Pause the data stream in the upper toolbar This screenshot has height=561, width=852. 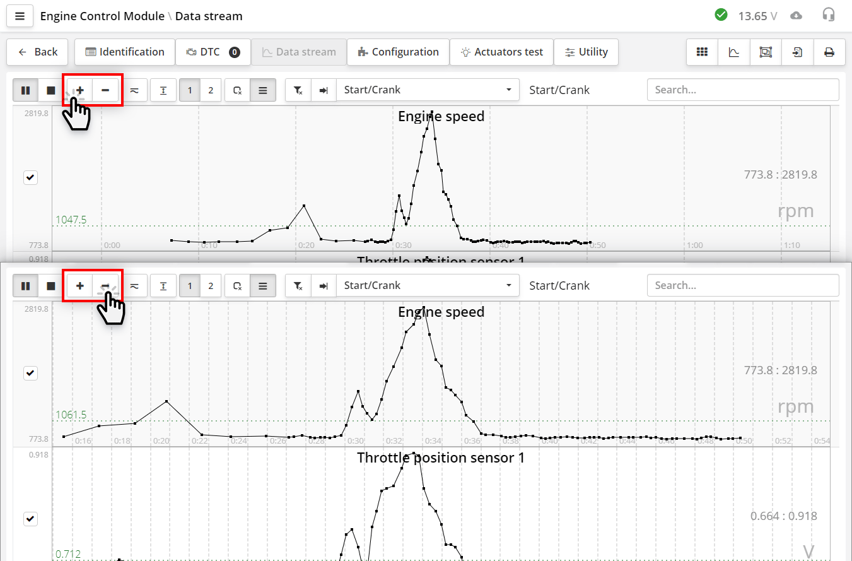pyautogui.click(x=26, y=90)
